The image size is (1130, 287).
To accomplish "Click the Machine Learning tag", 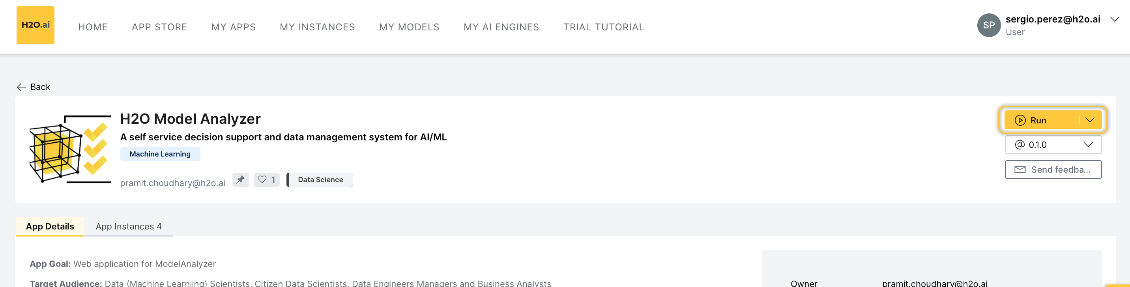I will pos(160,154).
